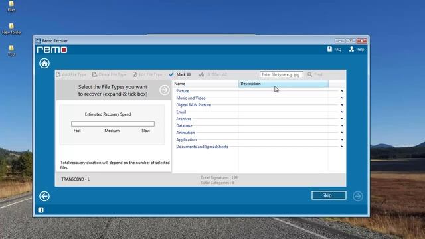This screenshot has height=239, width=425.
Task: Click the back arrow button
Action: [44, 196]
